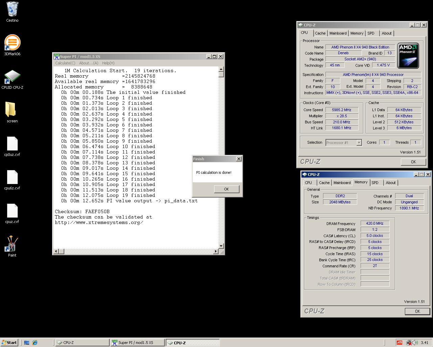The width and height of the screenshot is (433, 347).
Task: Click the xtremesystems.org URL text
Action: [x=99, y=222]
